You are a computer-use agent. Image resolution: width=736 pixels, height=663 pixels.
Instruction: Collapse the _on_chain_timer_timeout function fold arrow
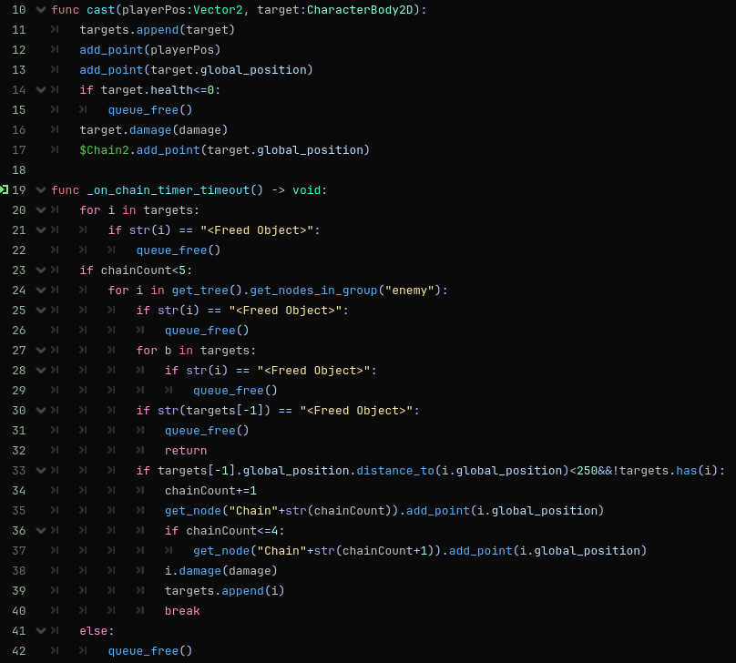(40, 190)
